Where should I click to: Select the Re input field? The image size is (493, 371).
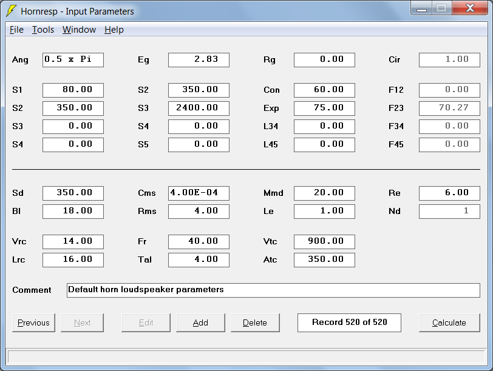coord(450,193)
